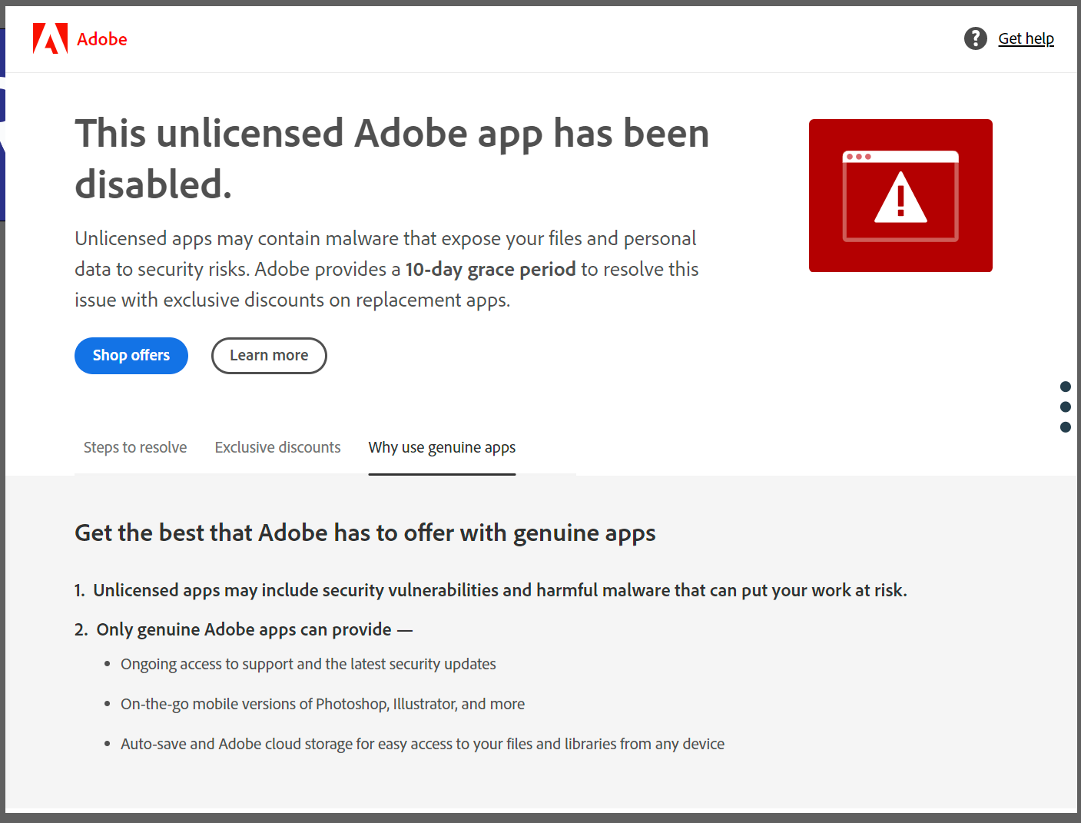Click the 10-day grace period bold text
This screenshot has width=1081, height=823.
click(490, 270)
